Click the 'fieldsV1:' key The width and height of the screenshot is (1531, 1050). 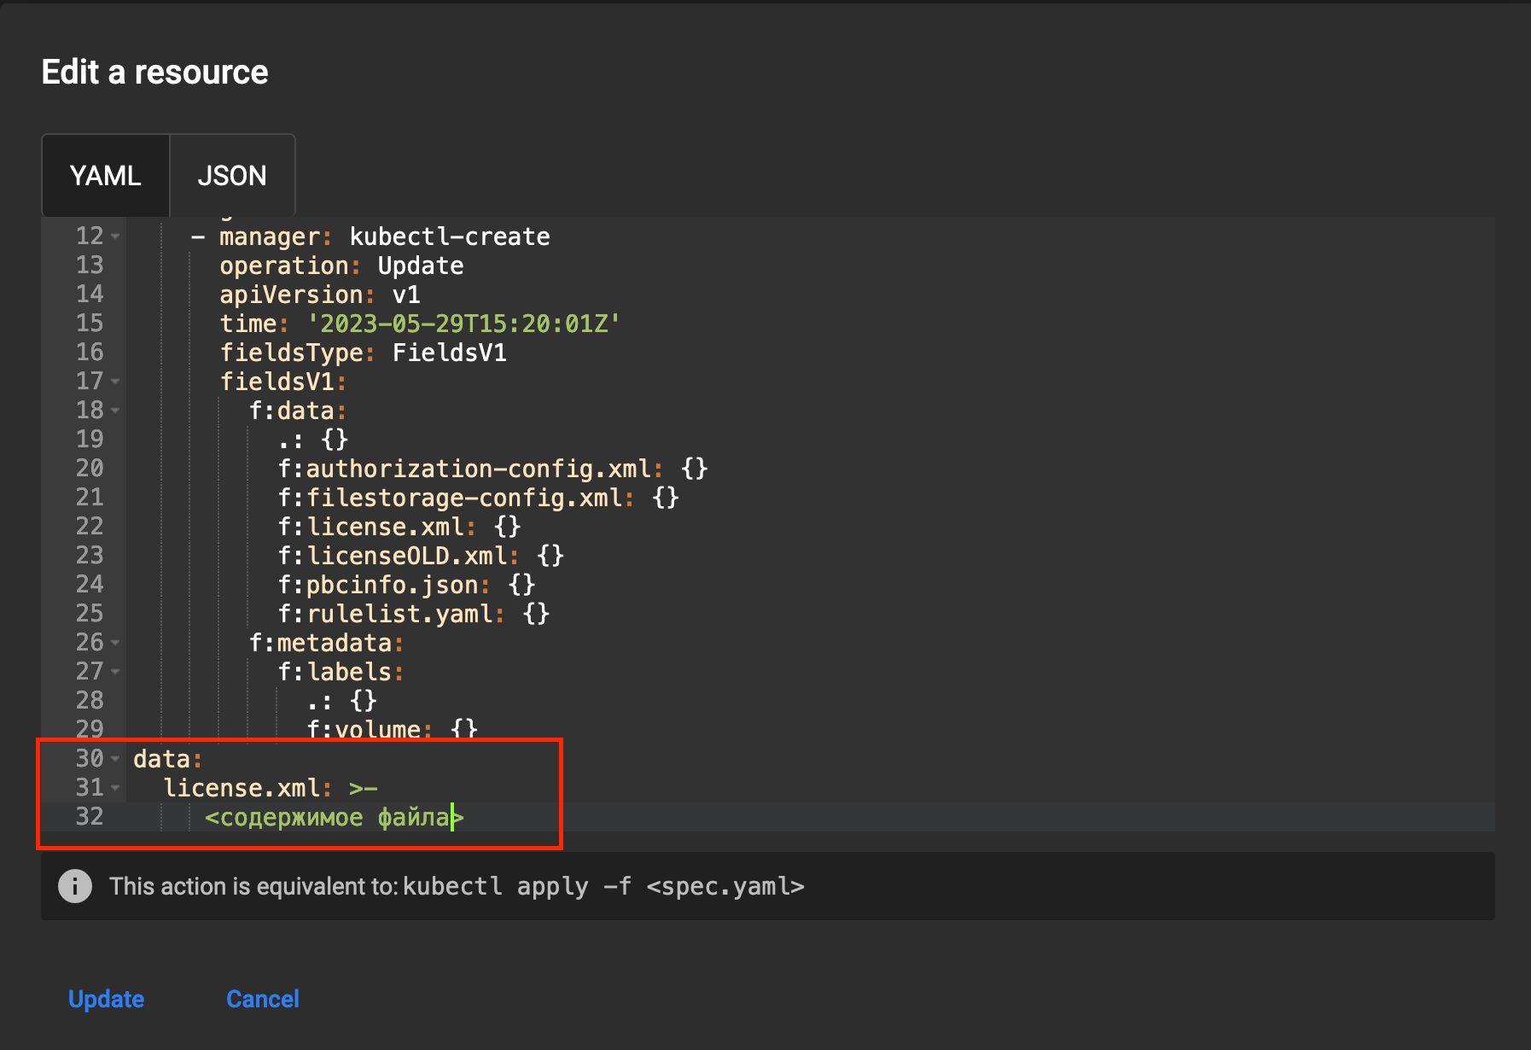pos(283,382)
